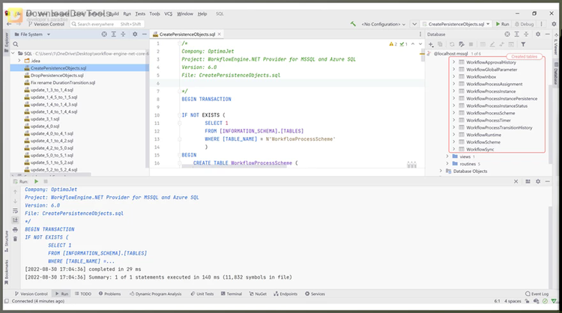Screen dimensions: 562x313
Task: Open the No Configuration dropdown
Action: click(x=383, y=24)
